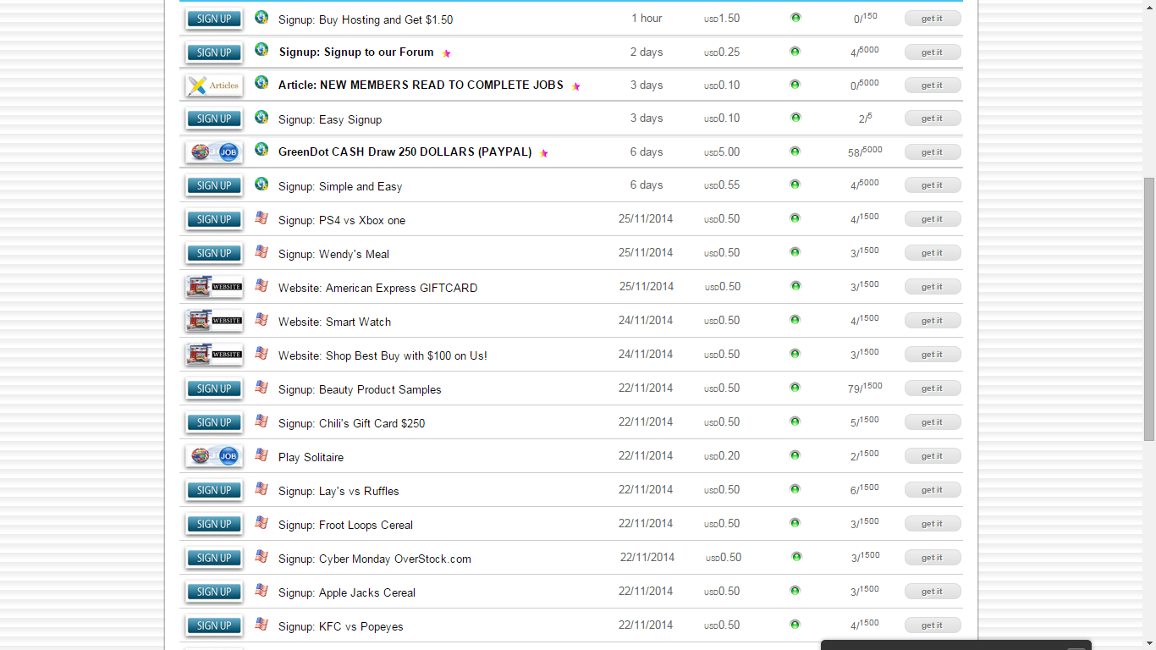Click the SIGN UP badge for Easy Signup
Viewport: 1156px width, 650px height.
point(214,118)
